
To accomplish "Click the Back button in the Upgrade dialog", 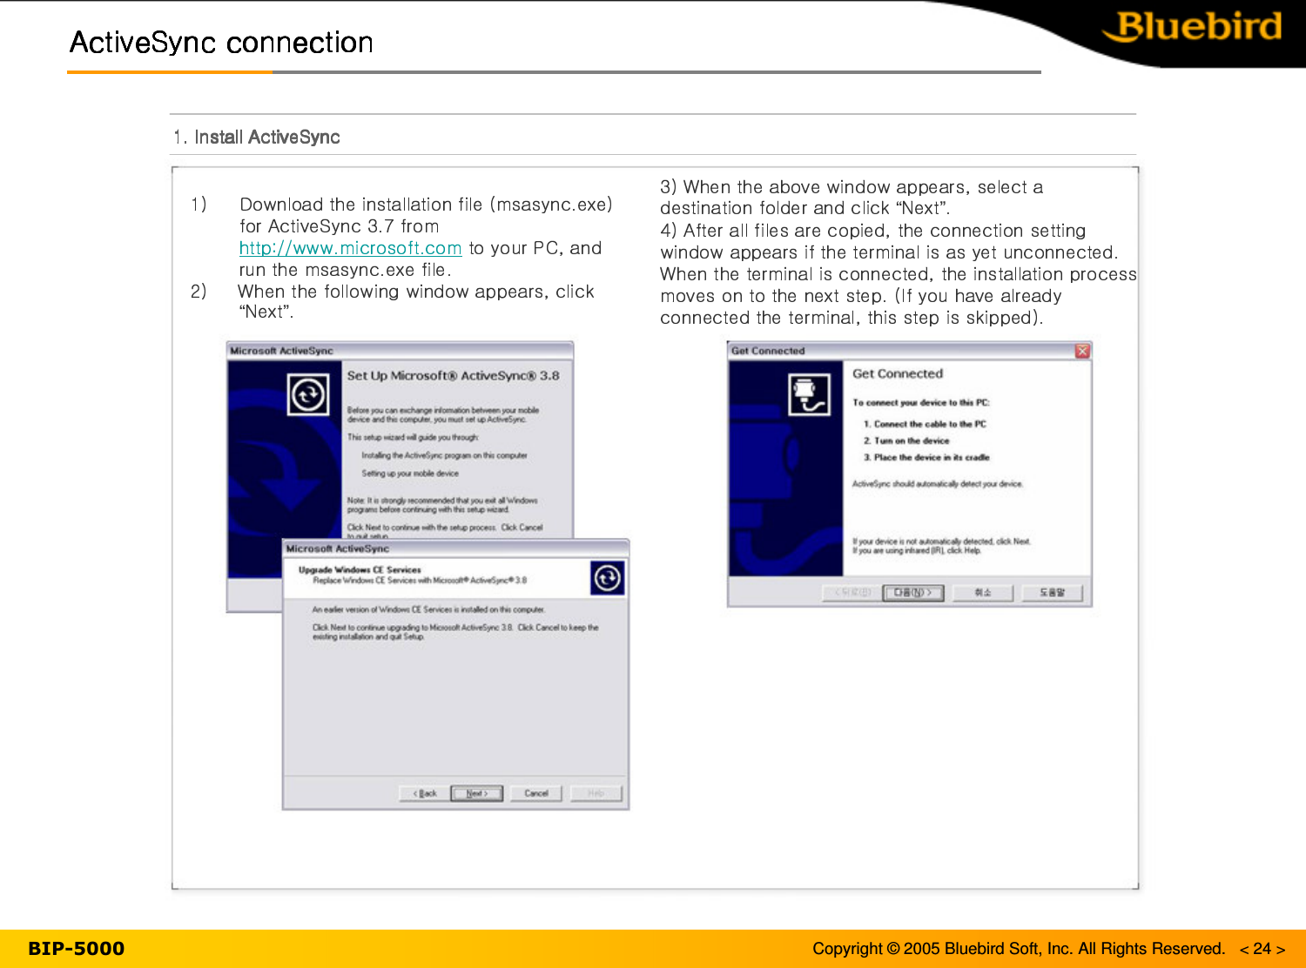I will pyautogui.click(x=425, y=793).
